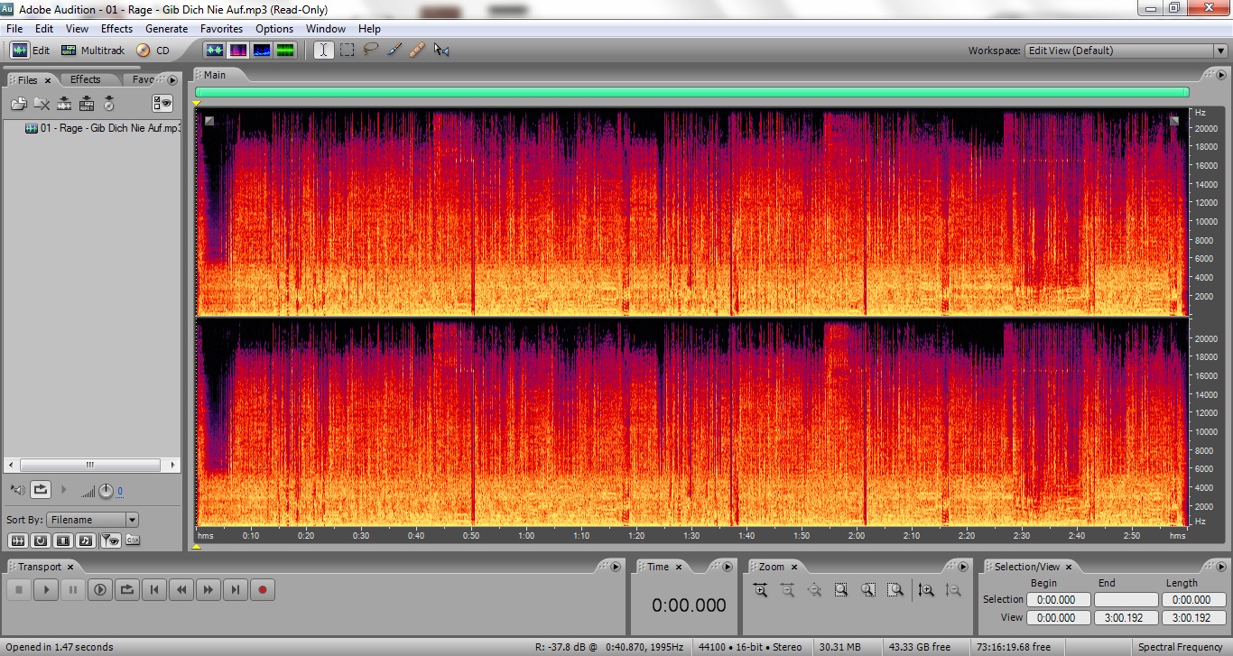This screenshot has width=1233, height=656.
Task: Toggle show audio files filter button
Action: [x=17, y=541]
